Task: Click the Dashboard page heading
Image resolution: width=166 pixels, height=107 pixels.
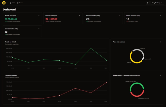Action: pos(9,10)
